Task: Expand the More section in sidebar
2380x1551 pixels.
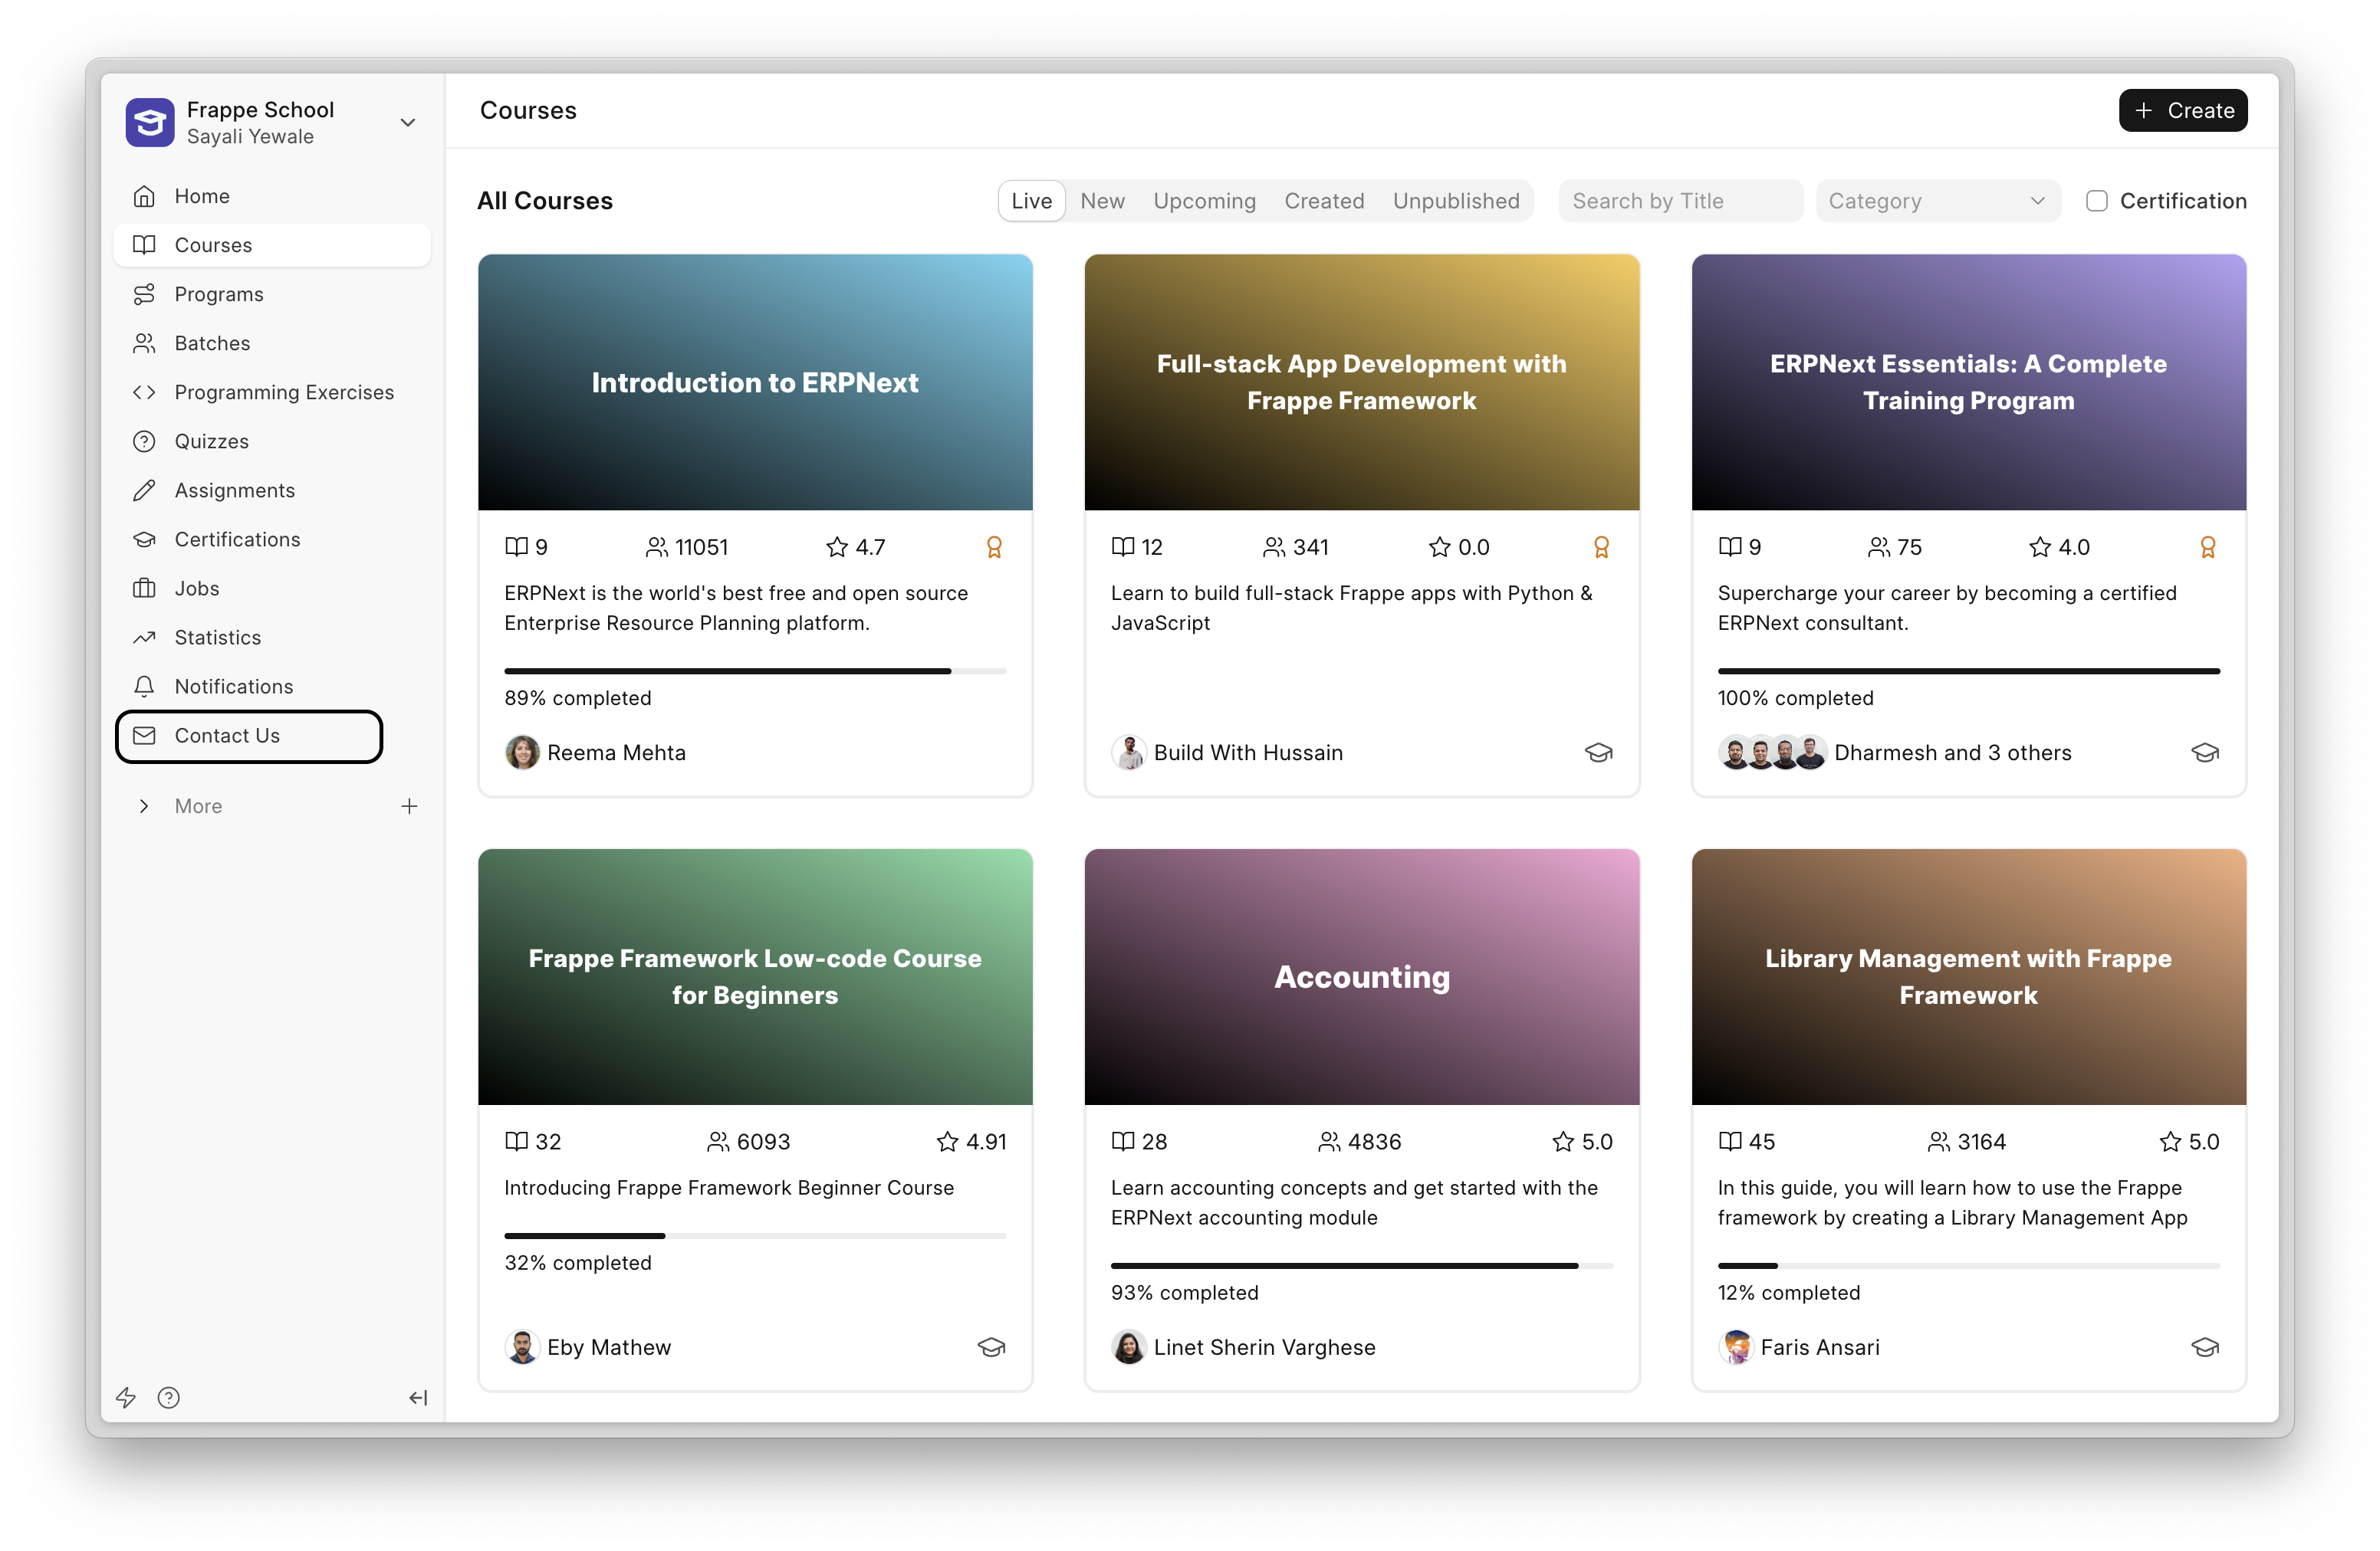Action: coord(144,805)
